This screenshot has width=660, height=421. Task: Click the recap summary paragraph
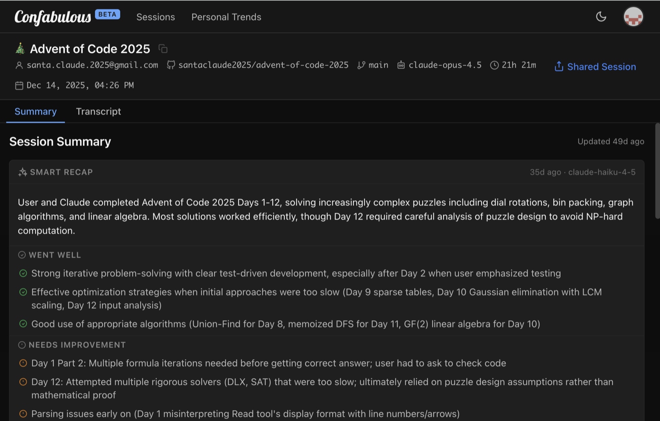pos(326,216)
